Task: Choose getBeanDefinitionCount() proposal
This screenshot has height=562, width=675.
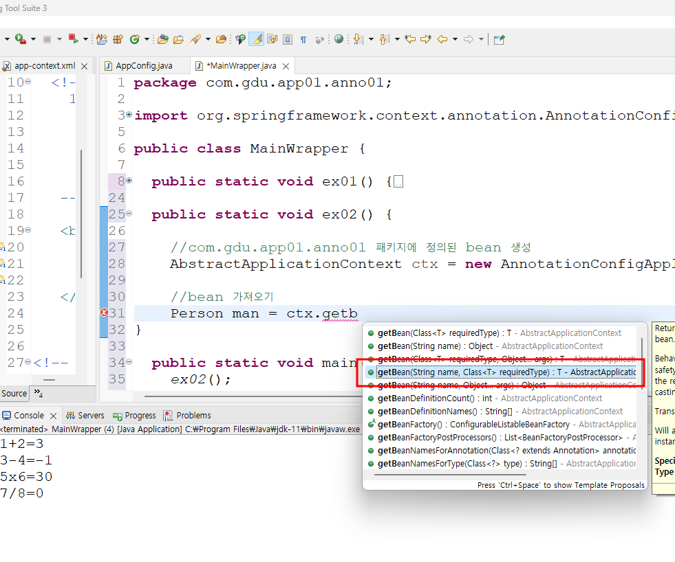Action: click(502, 398)
